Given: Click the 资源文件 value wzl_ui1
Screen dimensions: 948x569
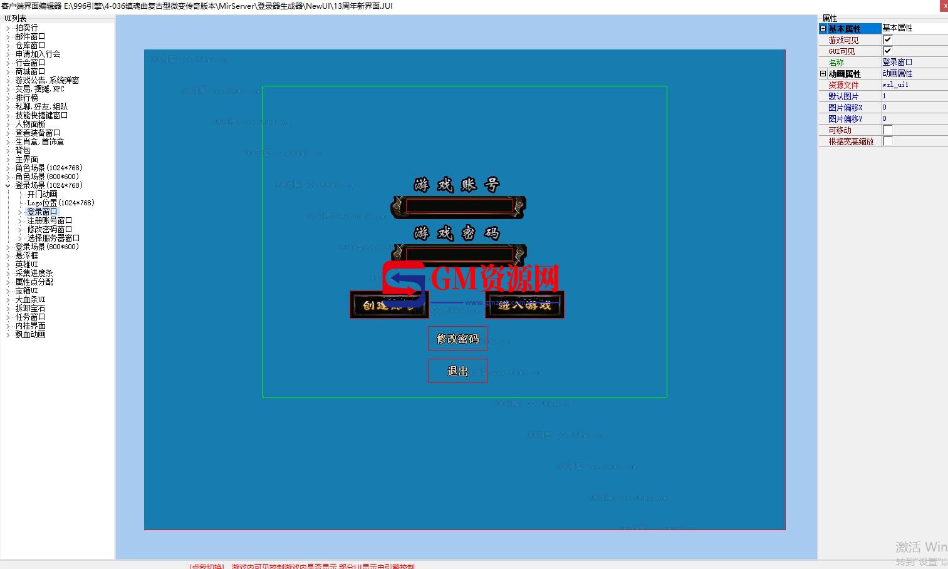Looking at the screenshot, I should [914, 85].
